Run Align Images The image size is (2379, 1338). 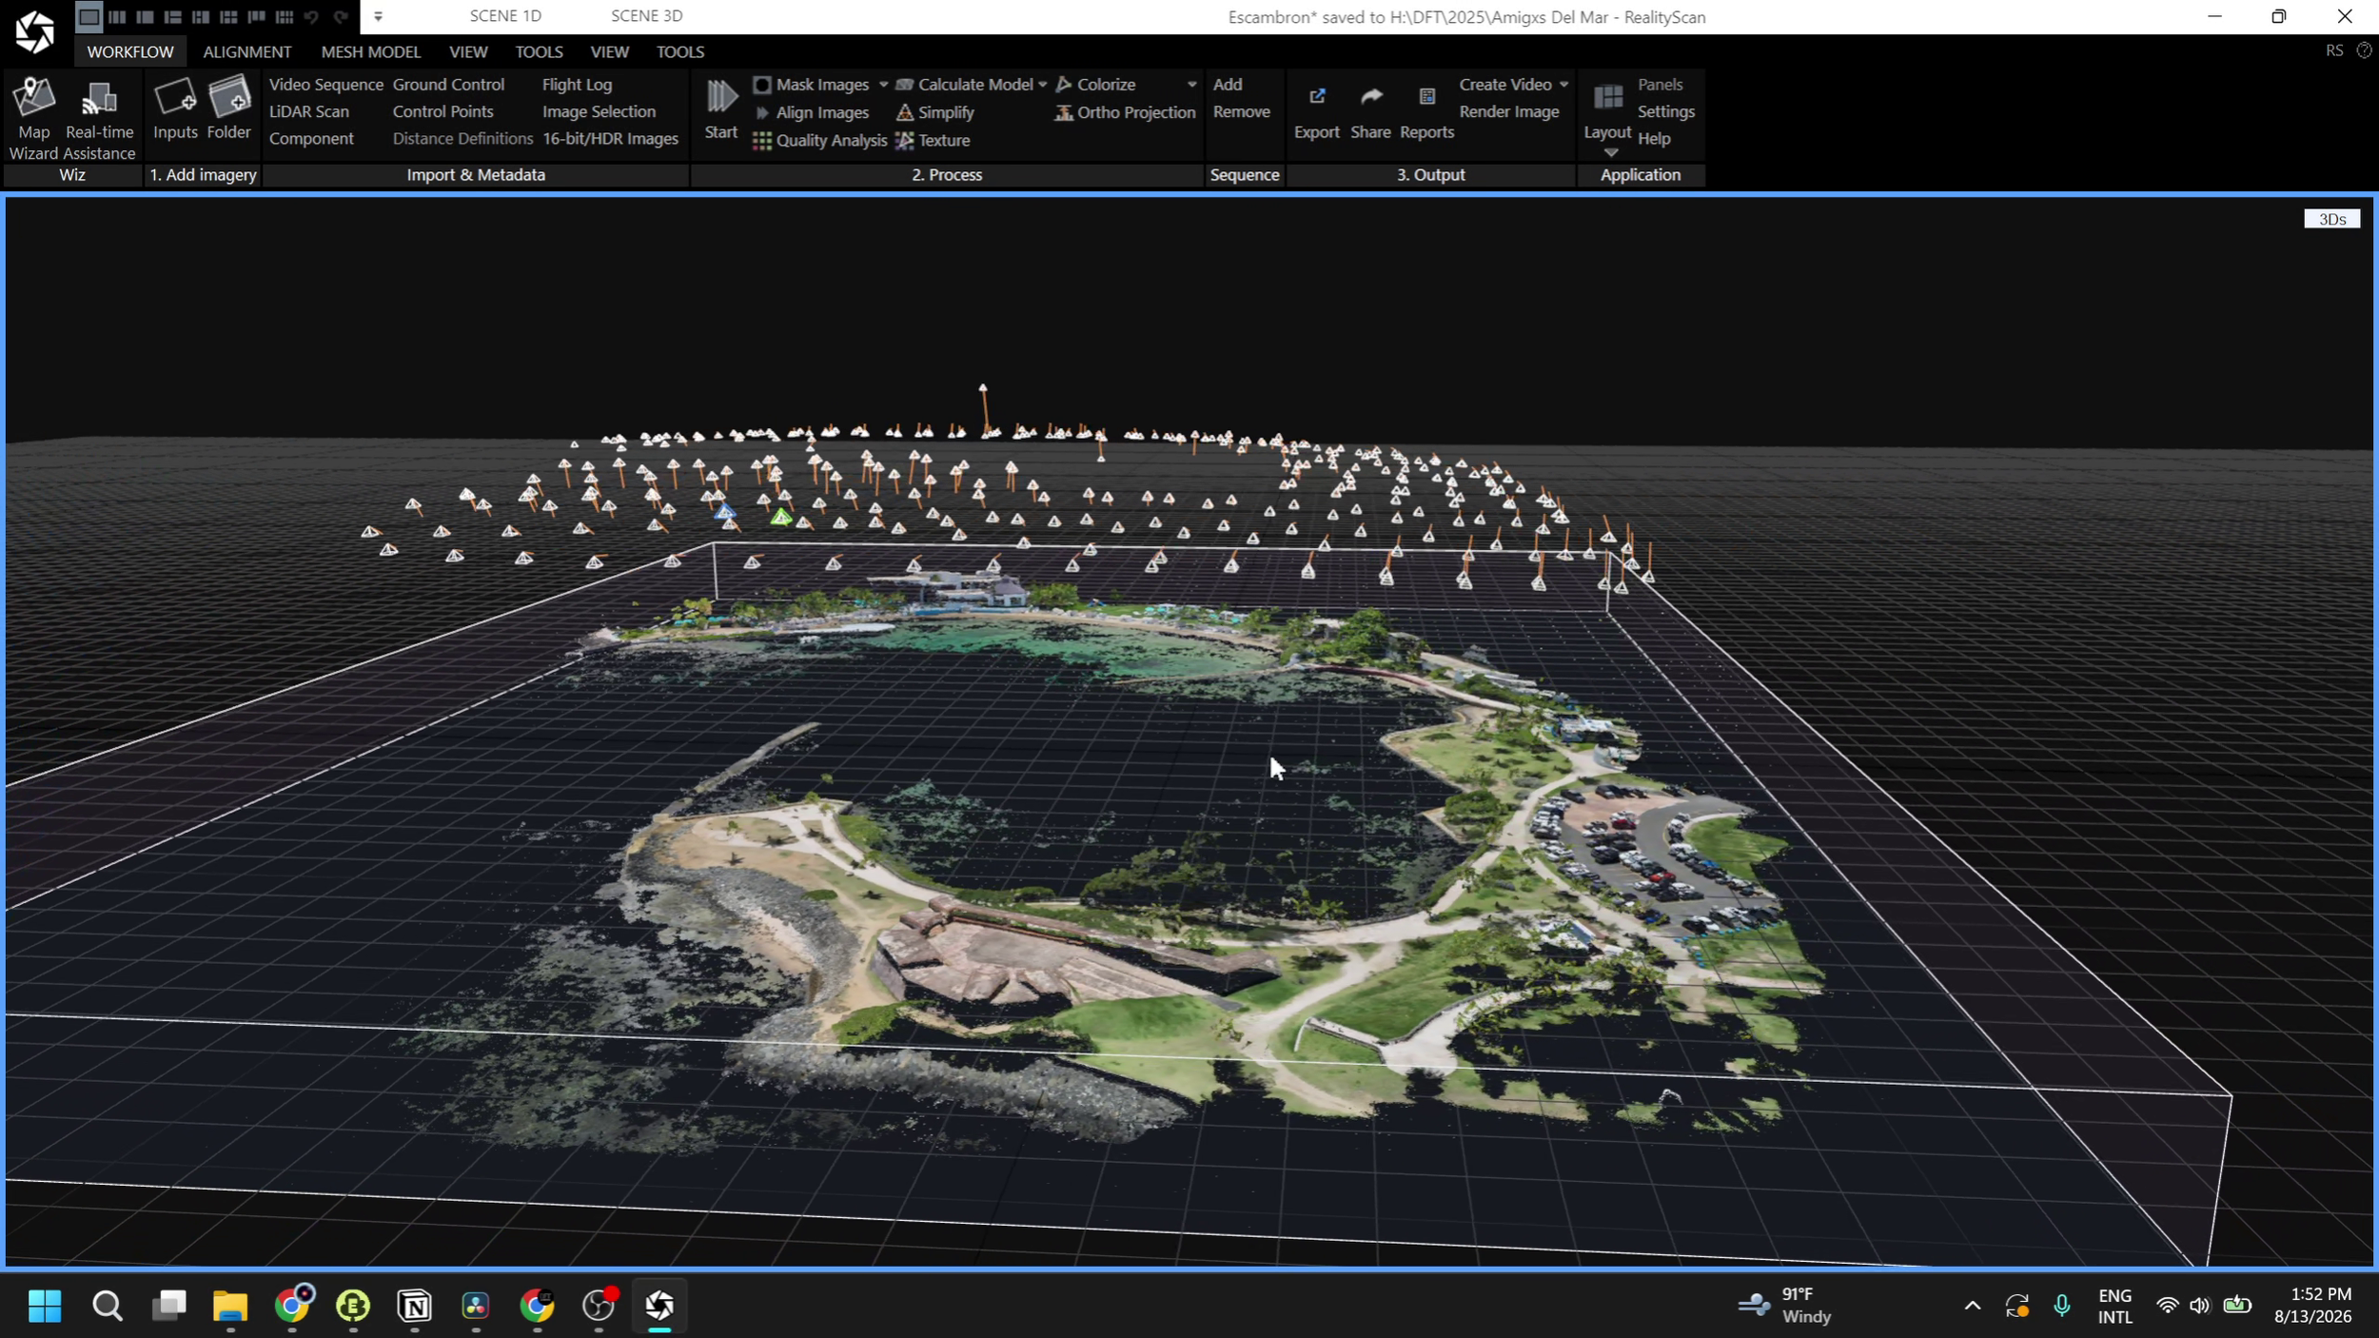click(x=812, y=112)
